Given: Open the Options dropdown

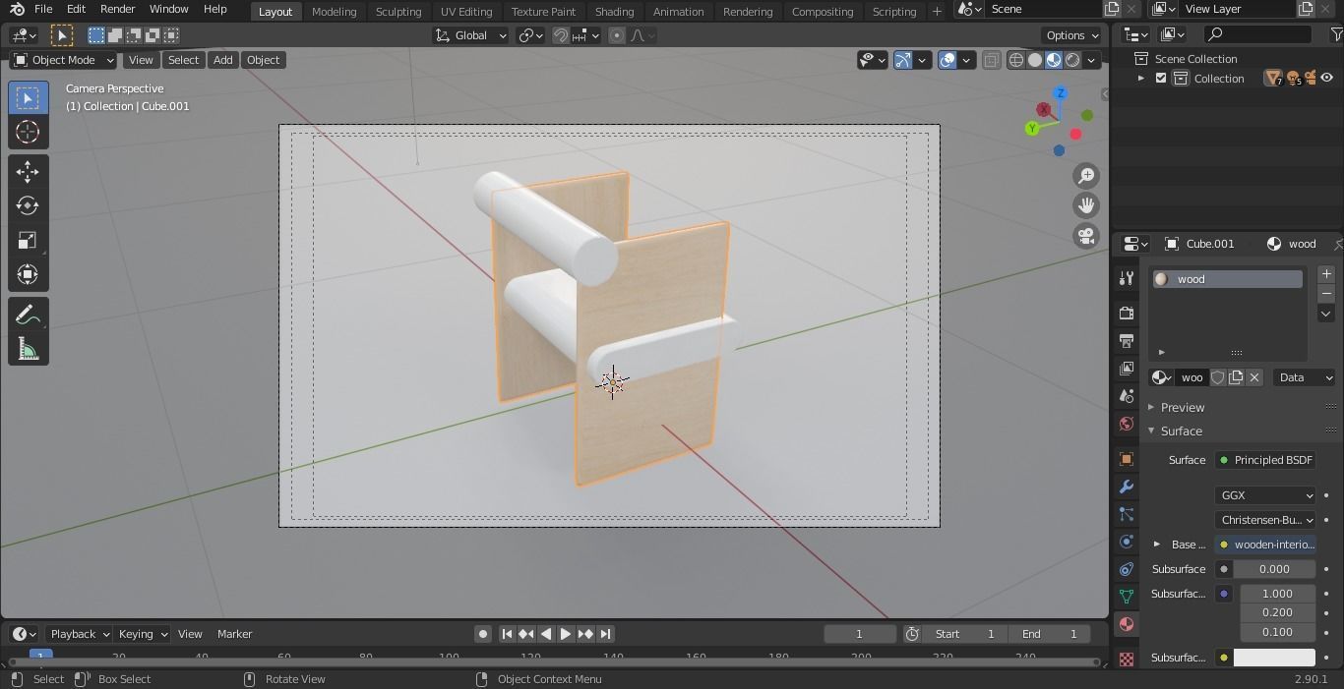Looking at the screenshot, I should coord(1073,35).
